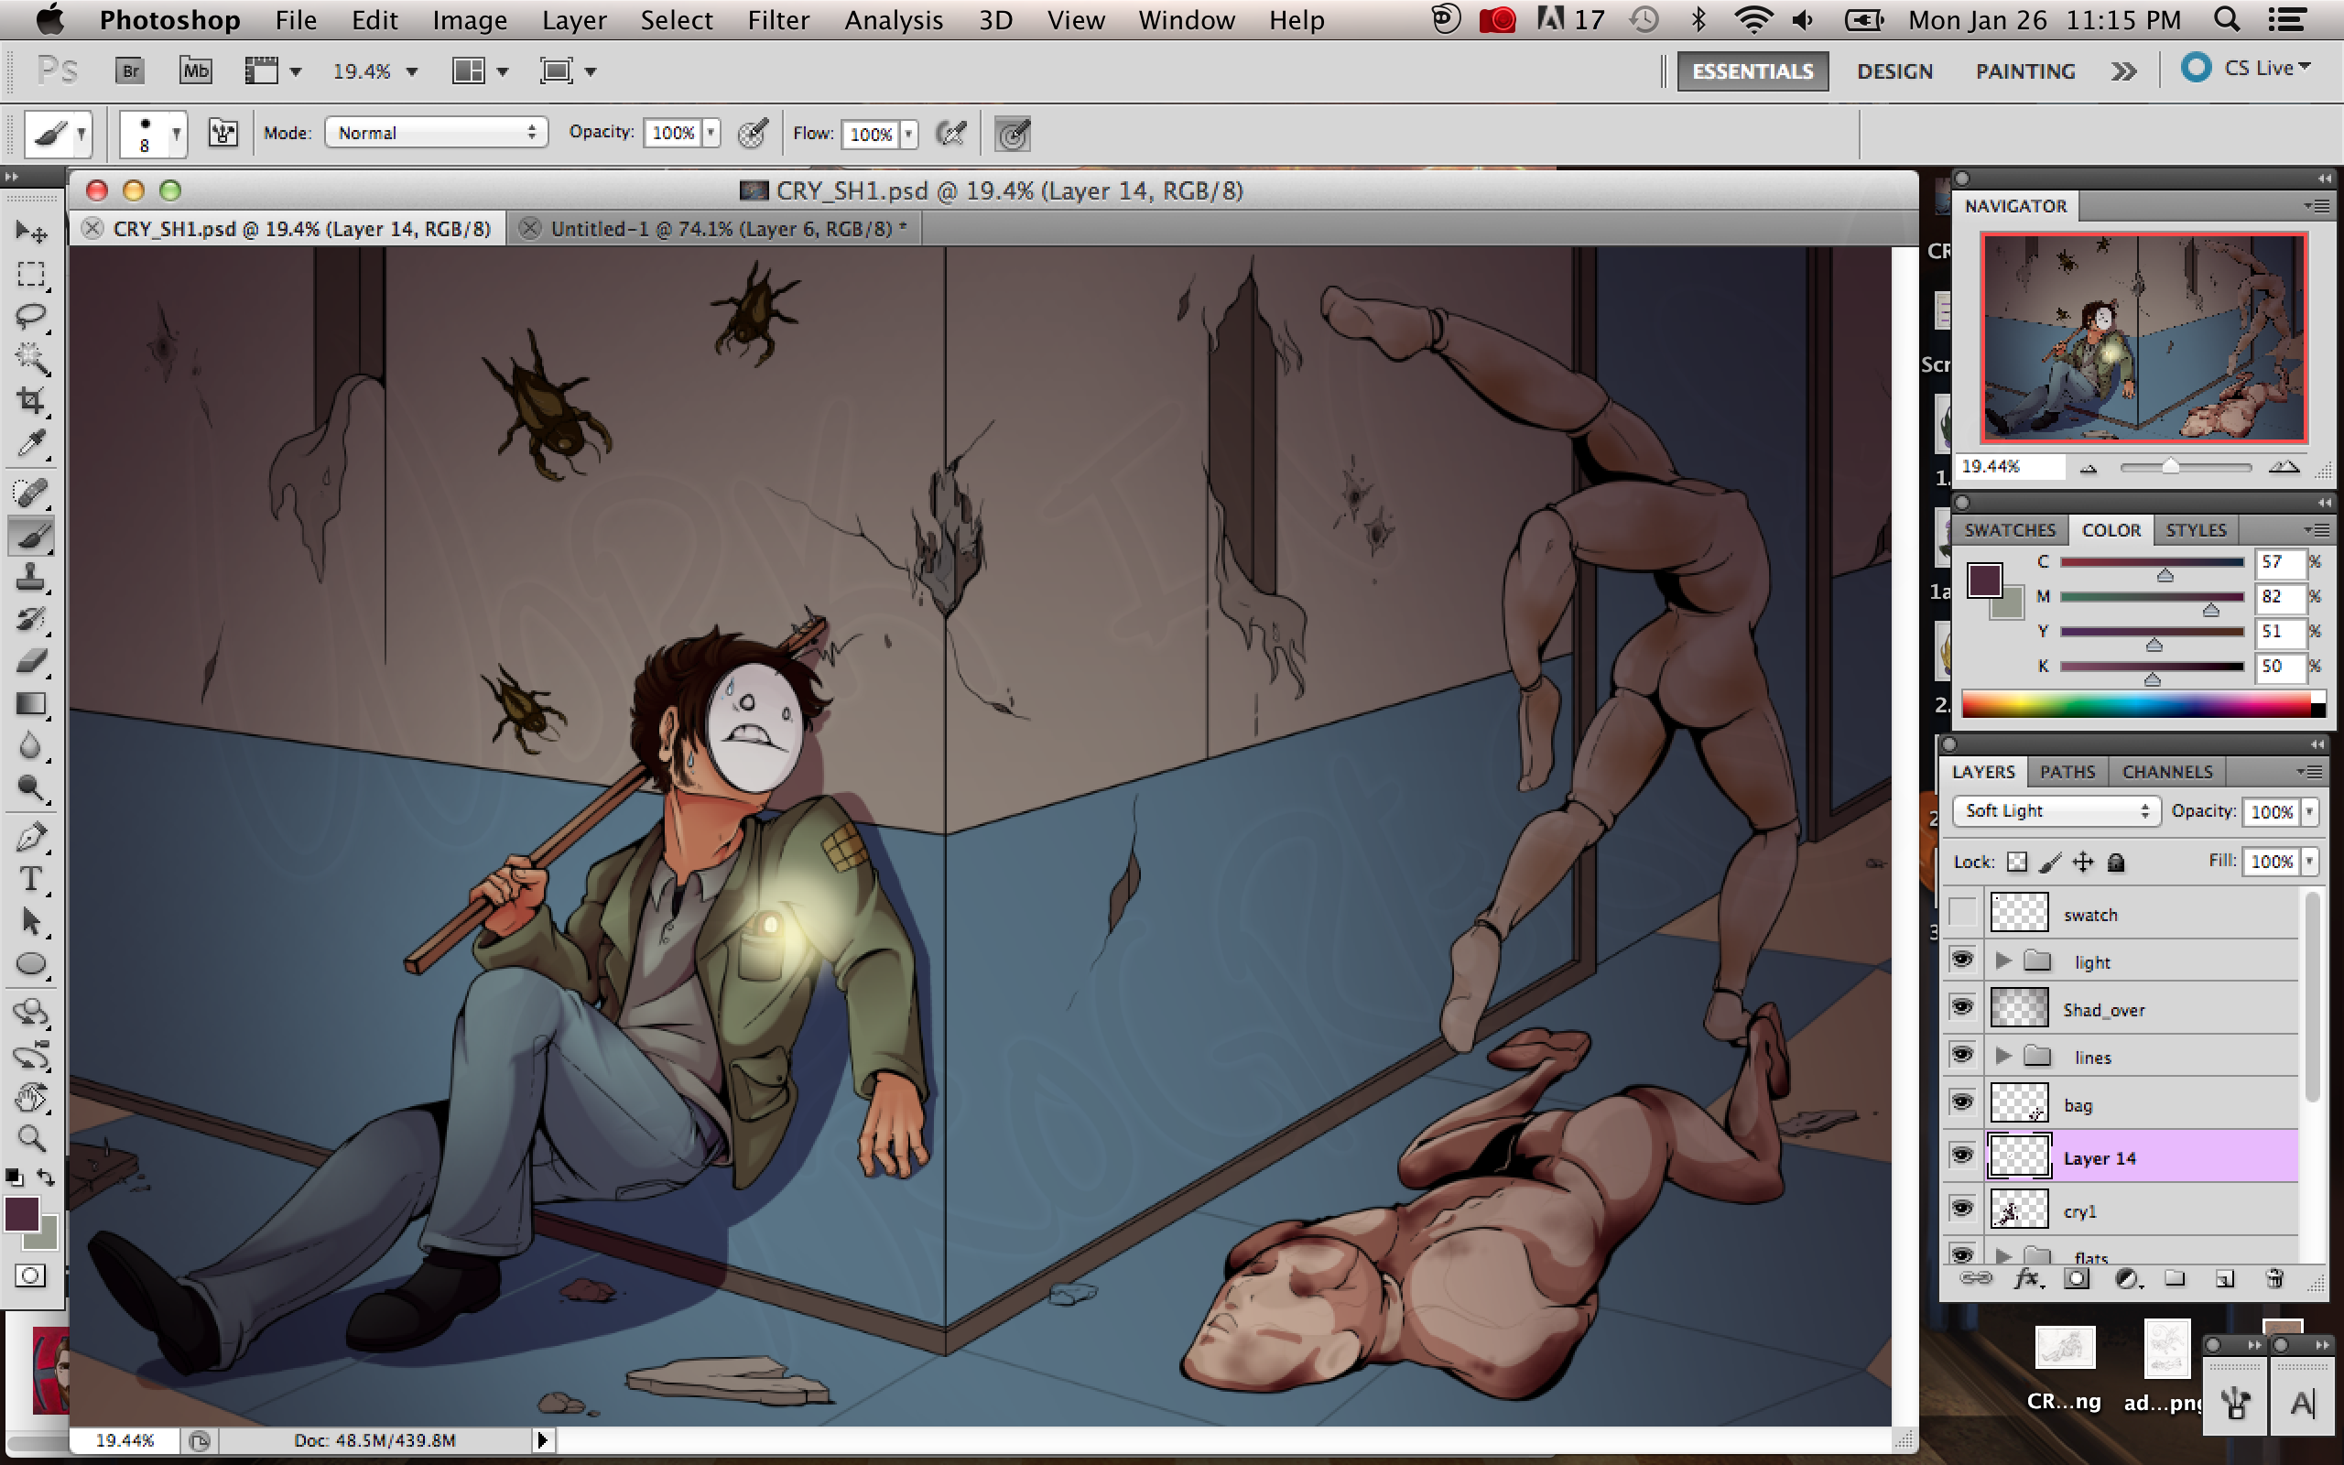Click the foreground color swatch in Color panel
Image resolution: width=2344 pixels, height=1465 pixels.
point(1985,581)
